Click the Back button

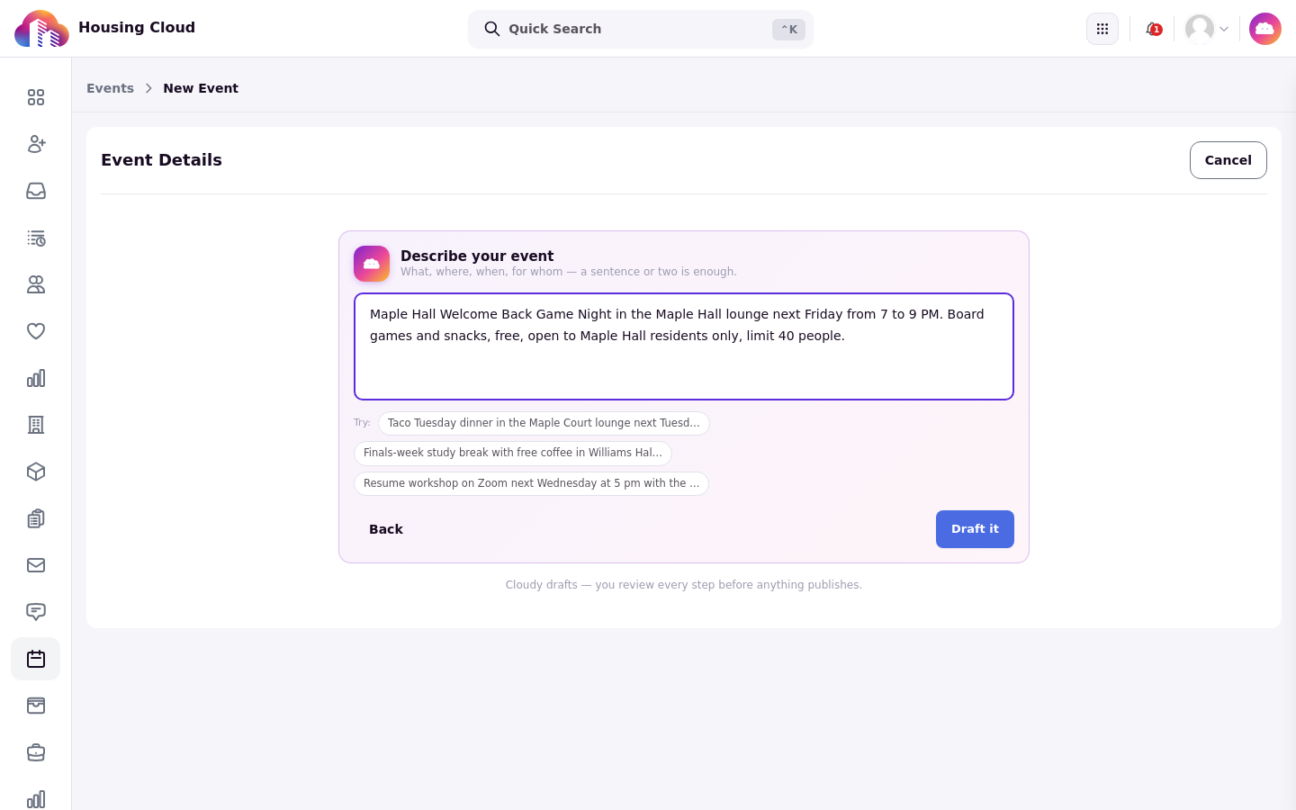pyautogui.click(x=386, y=529)
